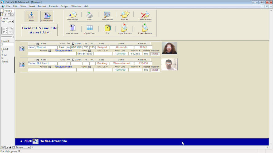Viewport: 273px width, 153px height.
Task: Click the Cycle View icon
Action: tap(89, 29)
